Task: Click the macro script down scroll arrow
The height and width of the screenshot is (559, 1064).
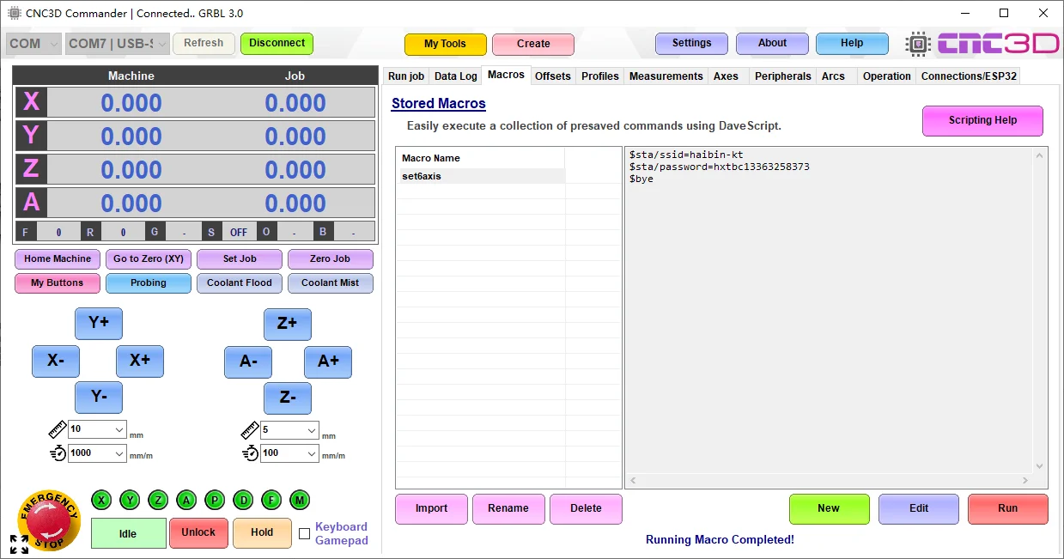Action: coord(1039,466)
